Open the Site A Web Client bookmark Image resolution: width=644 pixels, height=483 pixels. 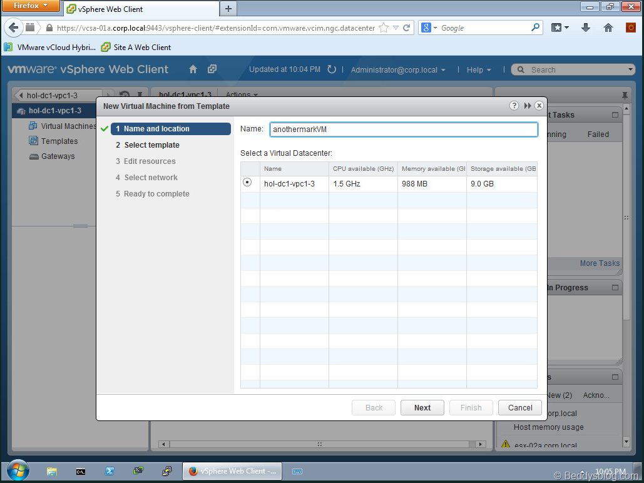click(x=136, y=47)
